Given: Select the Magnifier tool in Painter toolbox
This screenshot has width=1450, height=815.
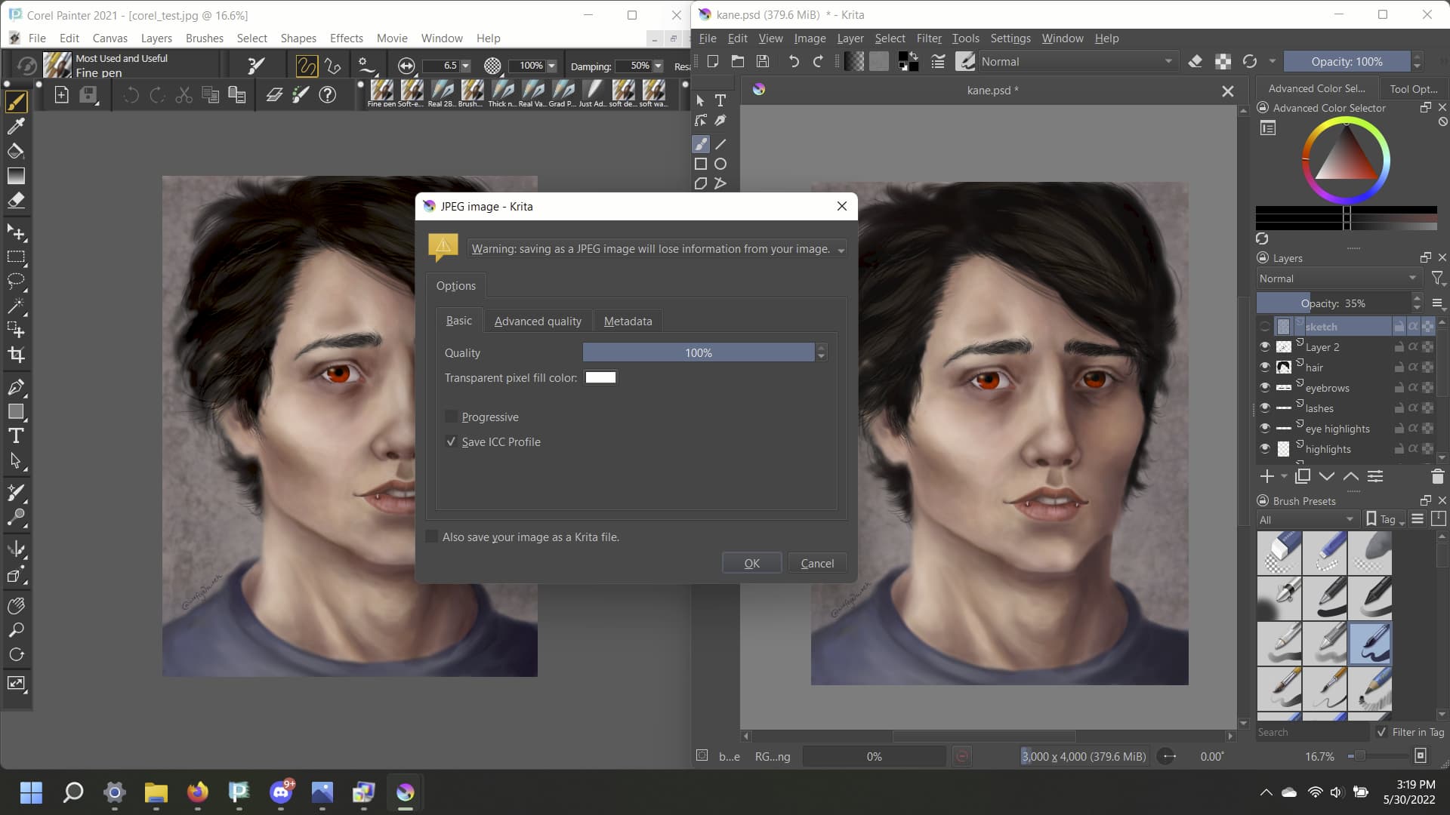Looking at the screenshot, I should coord(16,630).
